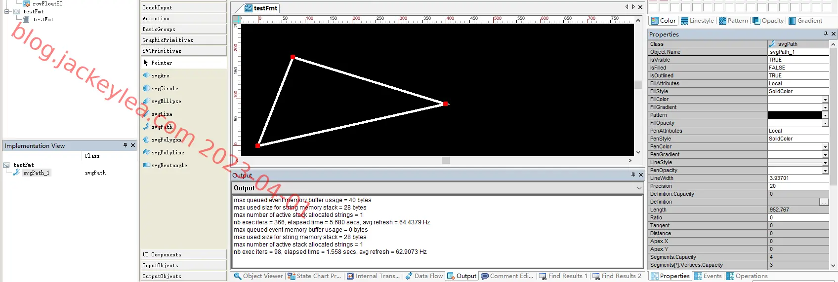The height and width of the screenshot is (282, 838).
Task: Open the FillOpacity dropdown
Action: point(825,123)
